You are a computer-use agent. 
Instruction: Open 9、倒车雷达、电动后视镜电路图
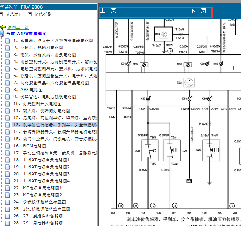click(x=44, y=97)
